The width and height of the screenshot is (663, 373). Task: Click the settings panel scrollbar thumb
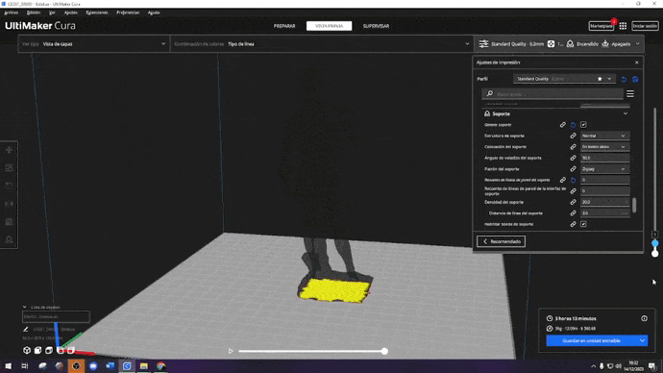[634, 205]
